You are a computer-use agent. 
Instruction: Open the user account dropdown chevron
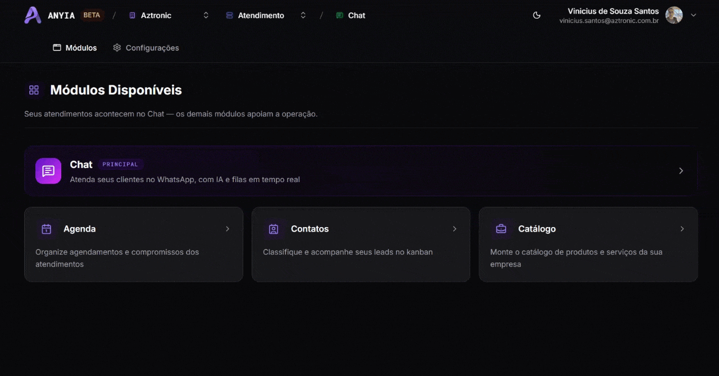(x=693, y=15)
